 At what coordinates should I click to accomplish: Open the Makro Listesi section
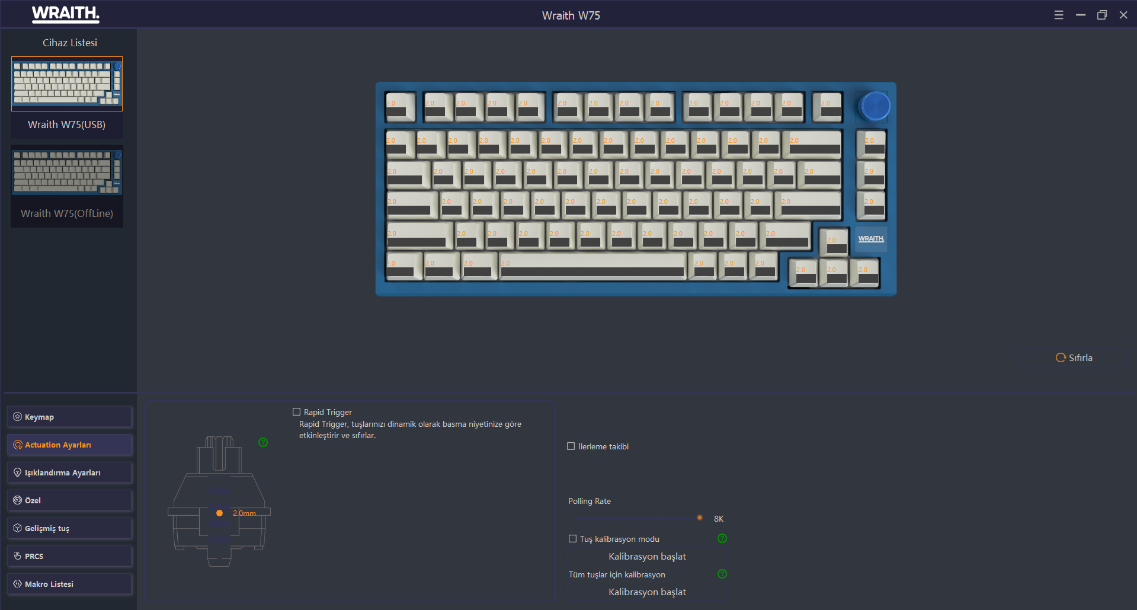coord(69,584)
